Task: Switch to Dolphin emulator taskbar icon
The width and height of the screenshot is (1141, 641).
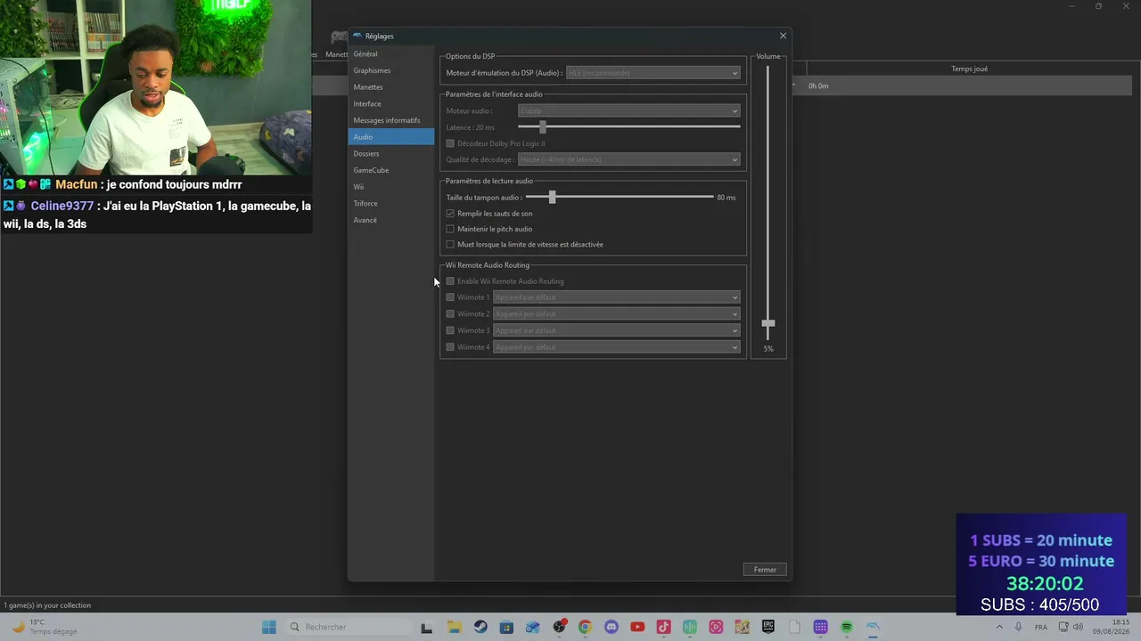Action: tap(874, 627)
